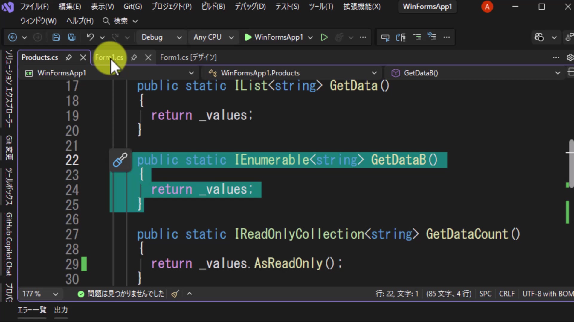This screenshot has width=574, height=322.
Task: Open the エラー一覧 panel tab
Action: [x=32, y=310]
